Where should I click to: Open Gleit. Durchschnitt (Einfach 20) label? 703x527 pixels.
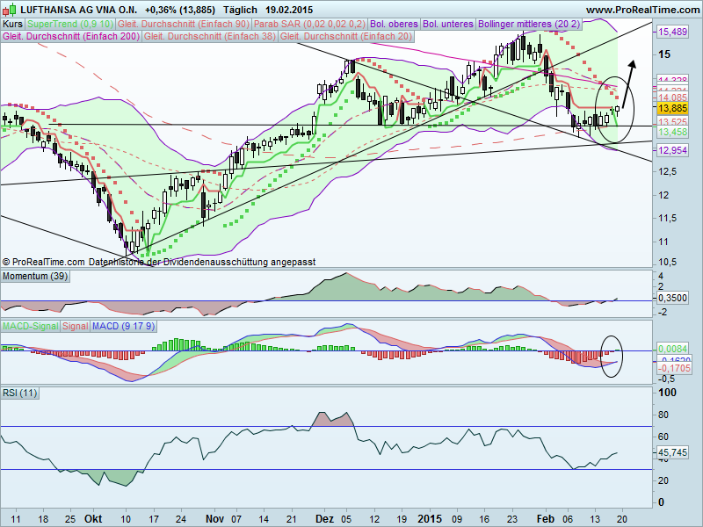[345, 36]
